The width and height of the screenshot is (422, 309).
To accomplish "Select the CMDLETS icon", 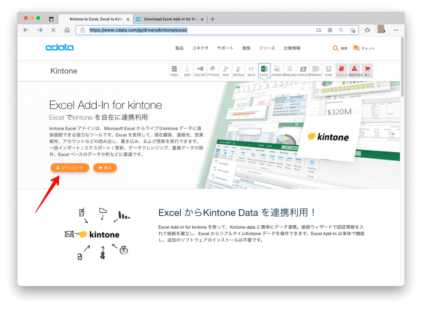I will click(303, 71).
